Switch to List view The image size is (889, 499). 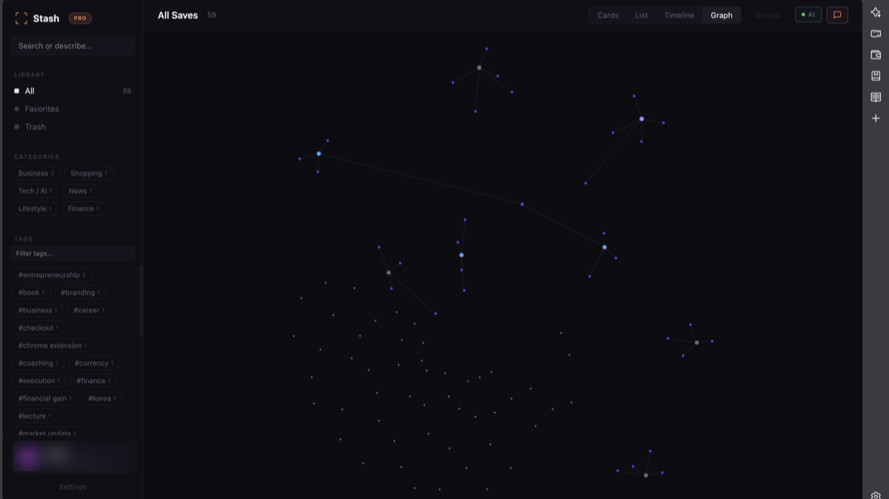pos(641,15)
